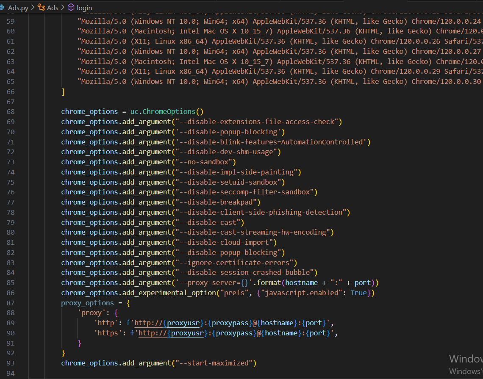The height and width of the screenshot is (379, 483).
Task: Click the "--no-sandbox" string
Action: coord(204,162)
